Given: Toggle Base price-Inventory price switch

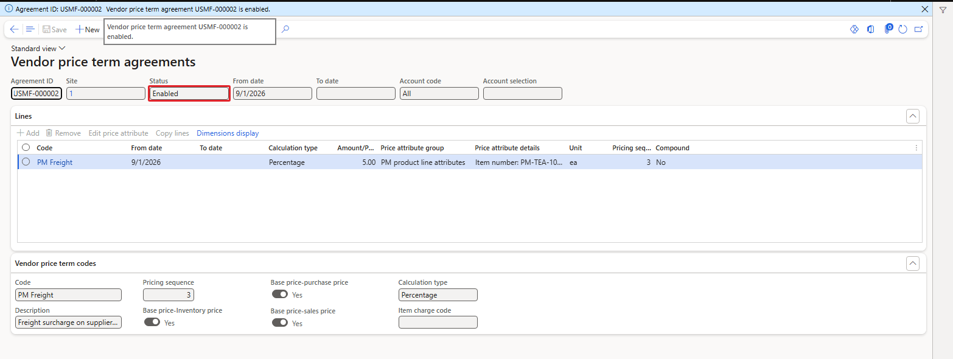Looking at the screenshot, I should 152,322.
